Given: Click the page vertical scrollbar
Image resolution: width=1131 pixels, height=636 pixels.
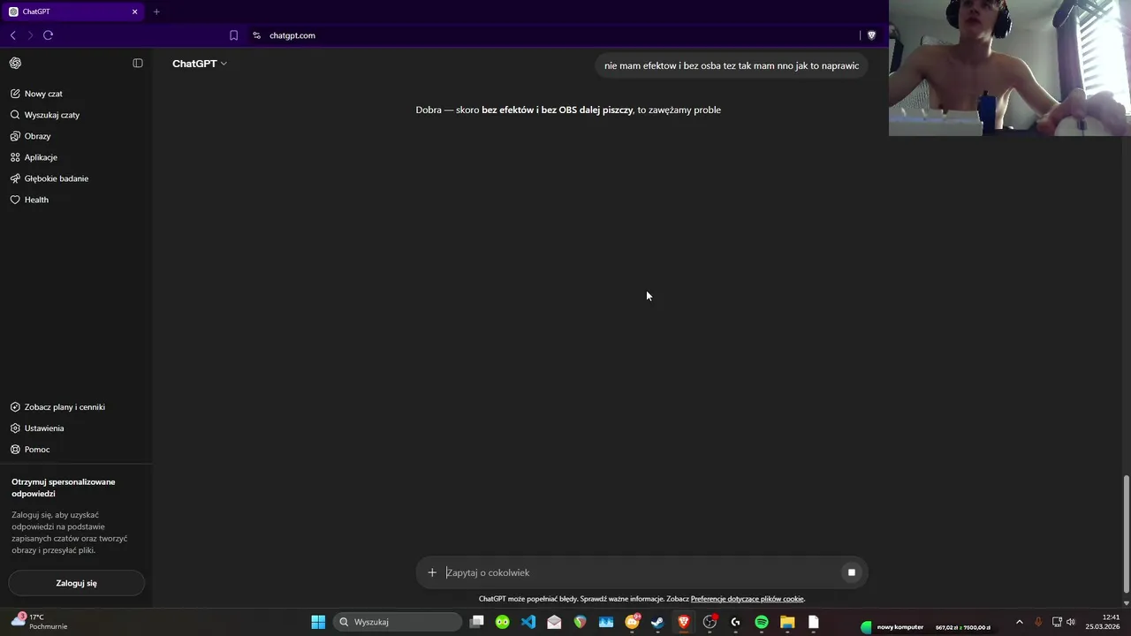Looking at the screenshot, I should (1126, 535).
